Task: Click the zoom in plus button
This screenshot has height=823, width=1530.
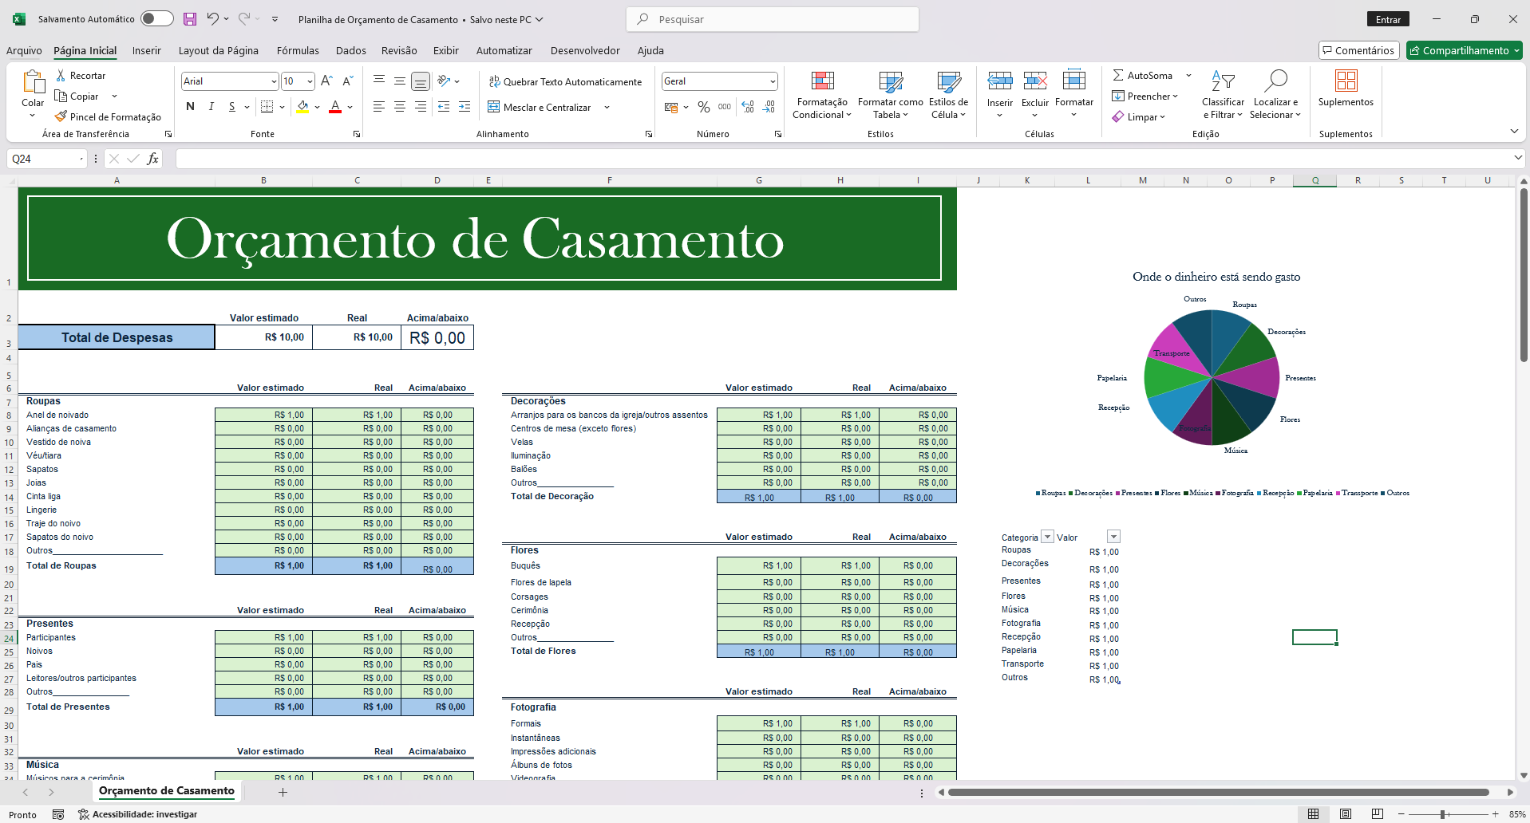Action: pos(1496,814)
